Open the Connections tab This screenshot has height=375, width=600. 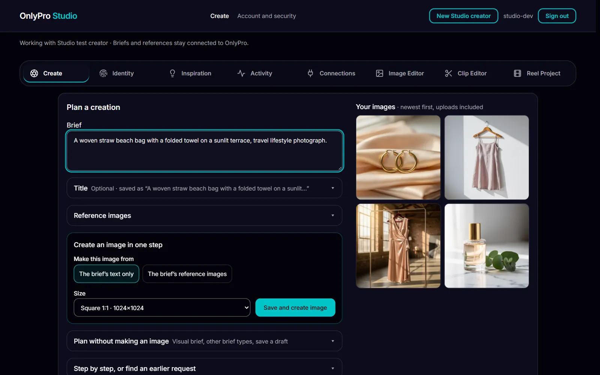click(x=332, y=73)
